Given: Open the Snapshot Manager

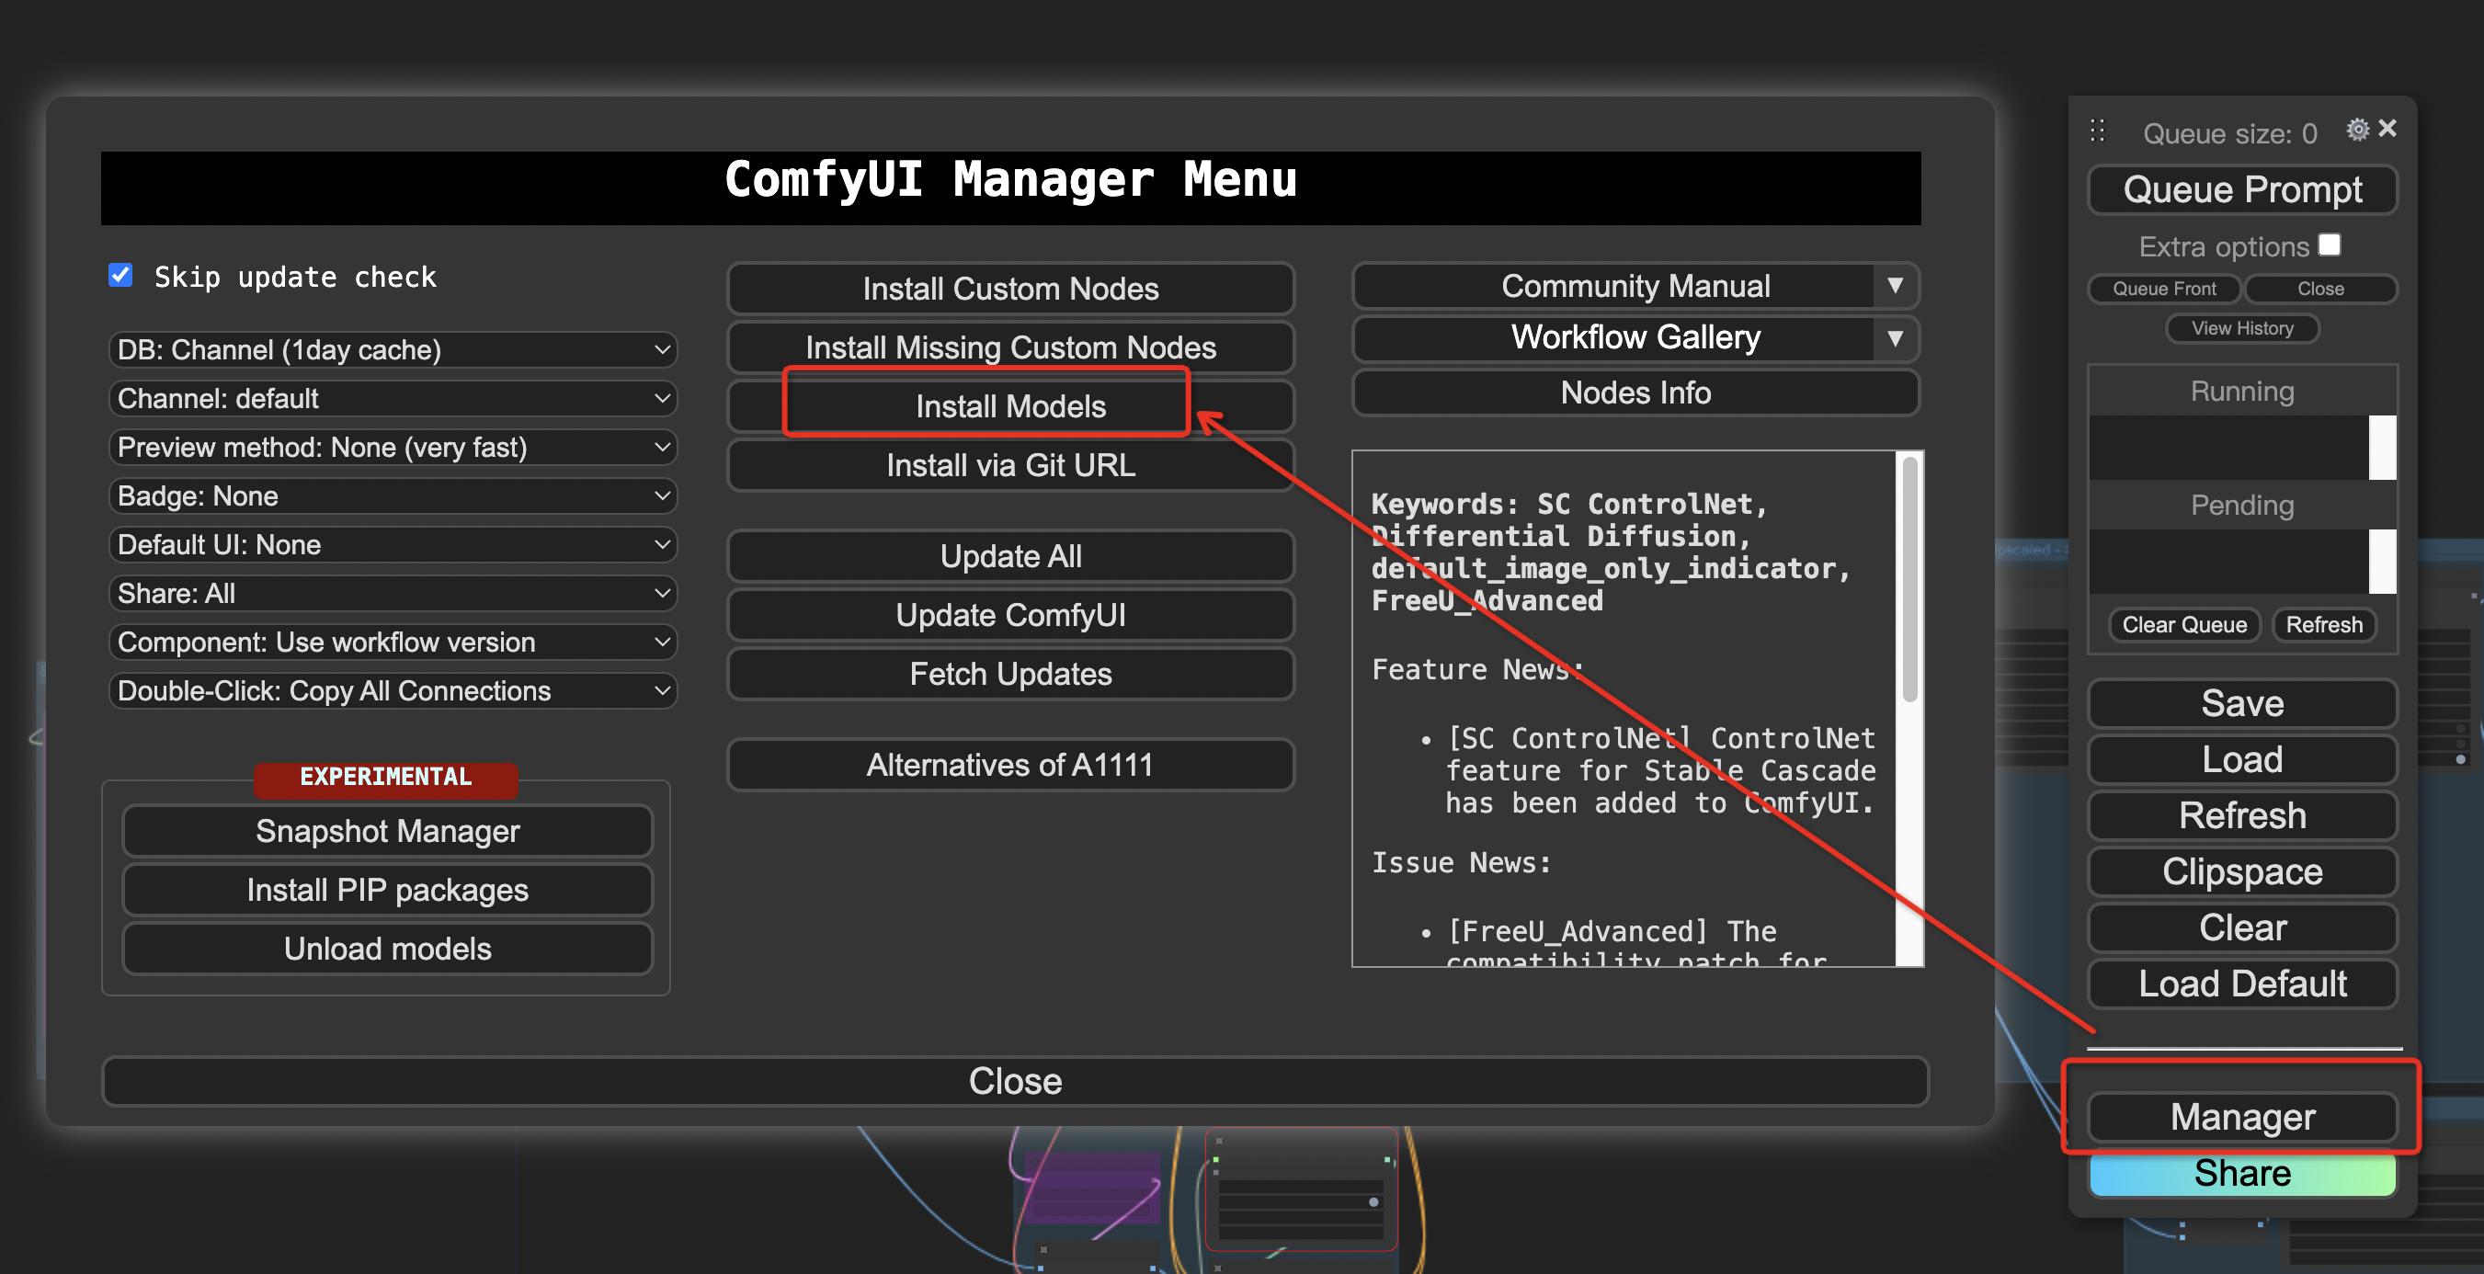Looking at the screenshot, I should coord(387,831).
